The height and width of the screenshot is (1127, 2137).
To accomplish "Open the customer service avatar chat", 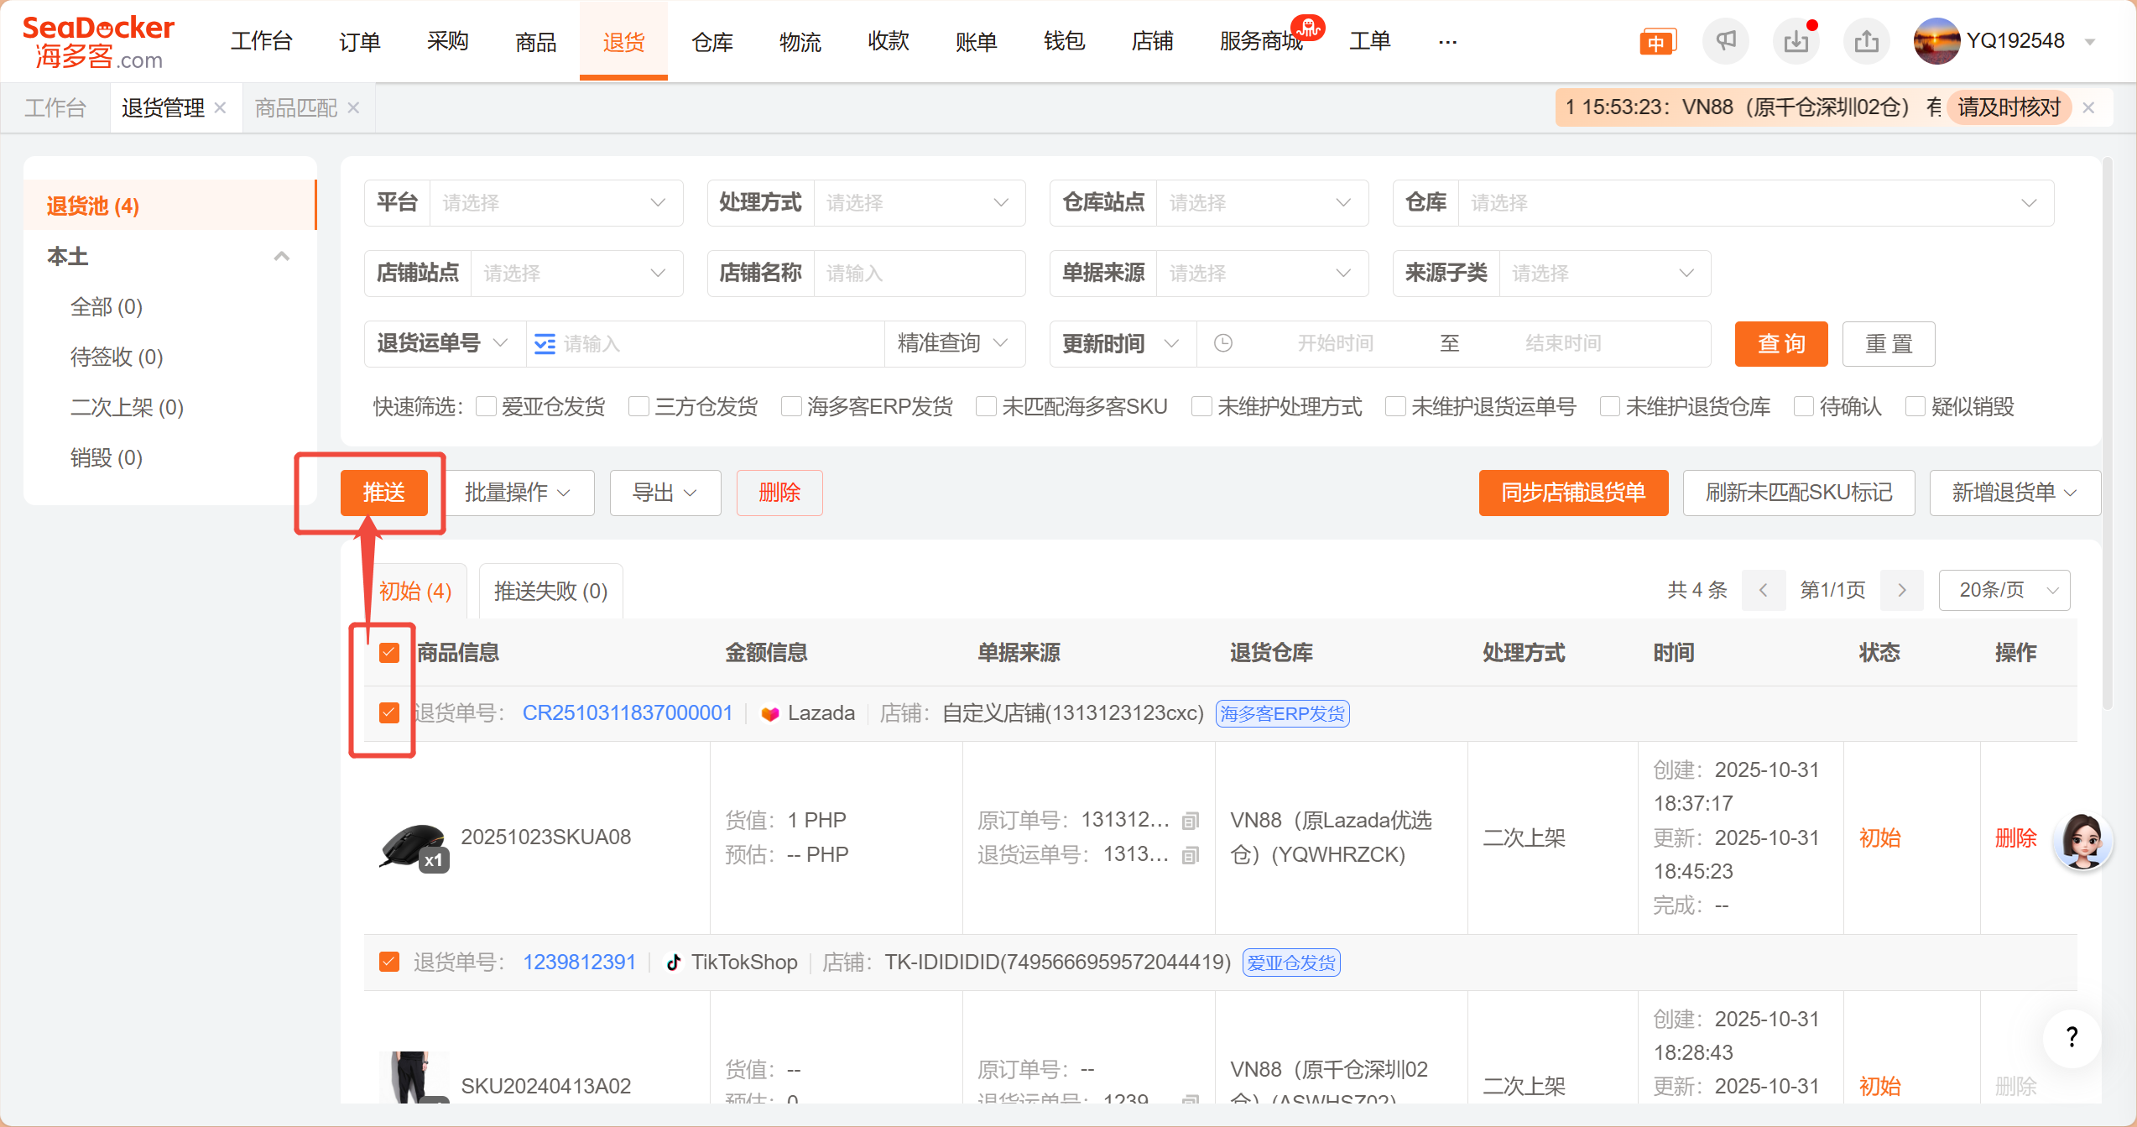I will coord(2082,840).
